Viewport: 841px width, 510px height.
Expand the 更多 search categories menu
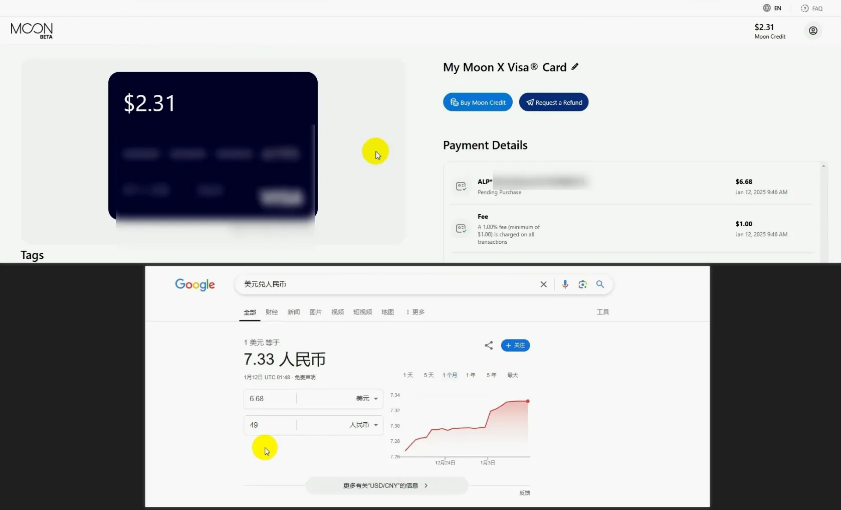click(415, 312)
